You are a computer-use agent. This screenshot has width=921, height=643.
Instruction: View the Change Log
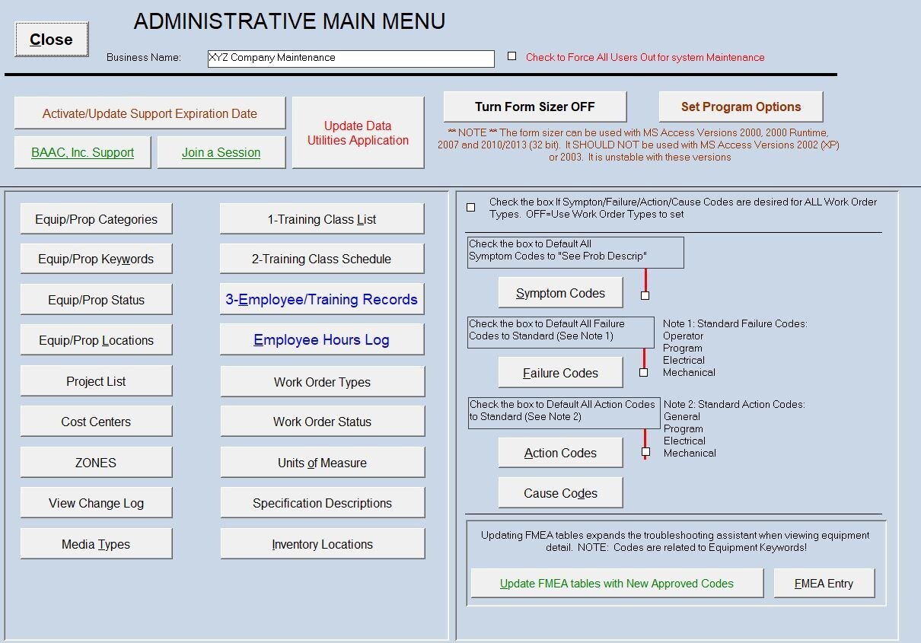(96, 502)
